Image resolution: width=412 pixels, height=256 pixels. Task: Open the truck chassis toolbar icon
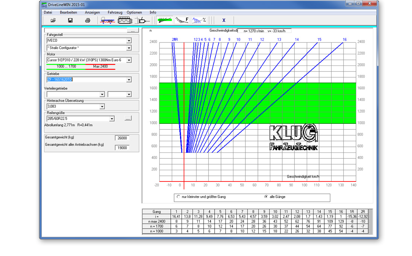click(108, 20)
